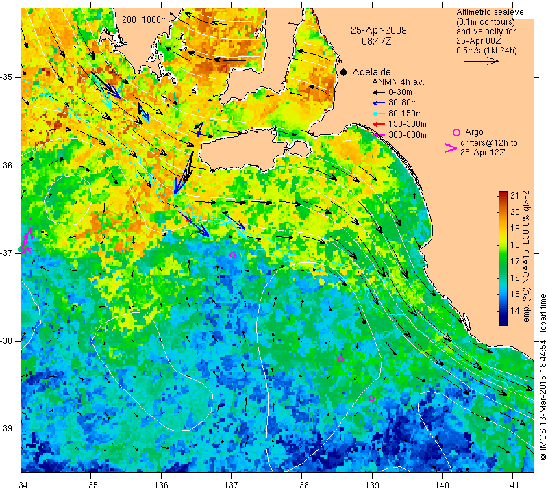Click the Adelaide label
The height and width of the screenshot is (493, 548).
coord(371,72)
